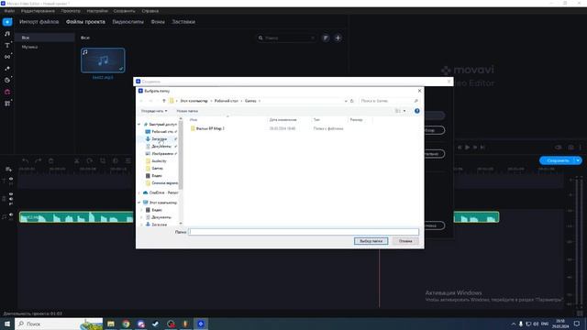The width and height of the screenshot is (587, 330).
Task: Open the Edit menu in Movavi
Action: [x=38, y=11]
